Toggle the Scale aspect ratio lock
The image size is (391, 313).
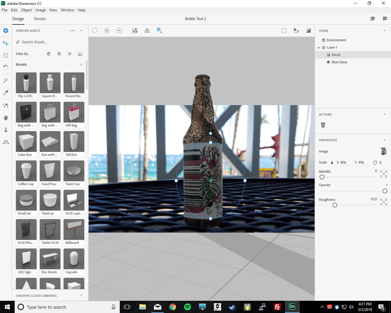[x=332, y=162]
